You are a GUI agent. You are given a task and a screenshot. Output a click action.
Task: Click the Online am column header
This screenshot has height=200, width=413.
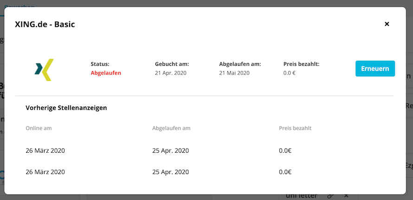[39, 128]
